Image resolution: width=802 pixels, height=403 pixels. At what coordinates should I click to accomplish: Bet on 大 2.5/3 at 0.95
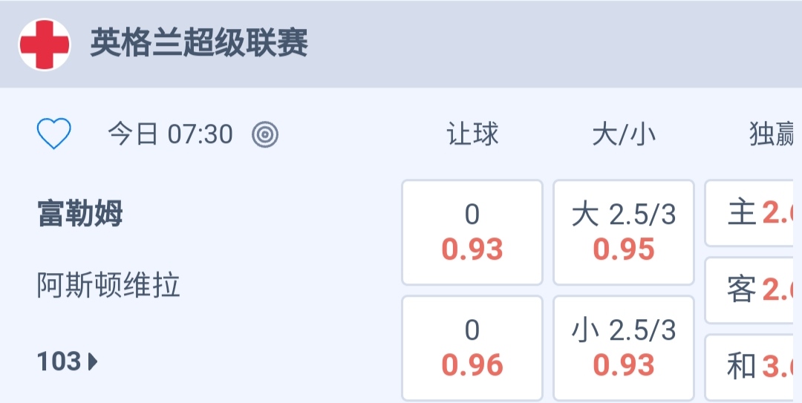point(624,232)
